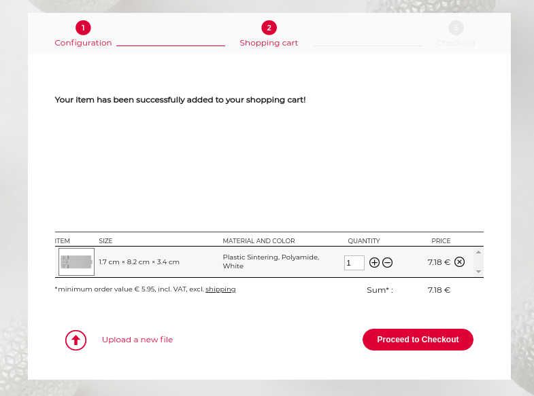Click the upload arrow circle icon
This screenshot has height=396, width=534.
pos(76,340)
